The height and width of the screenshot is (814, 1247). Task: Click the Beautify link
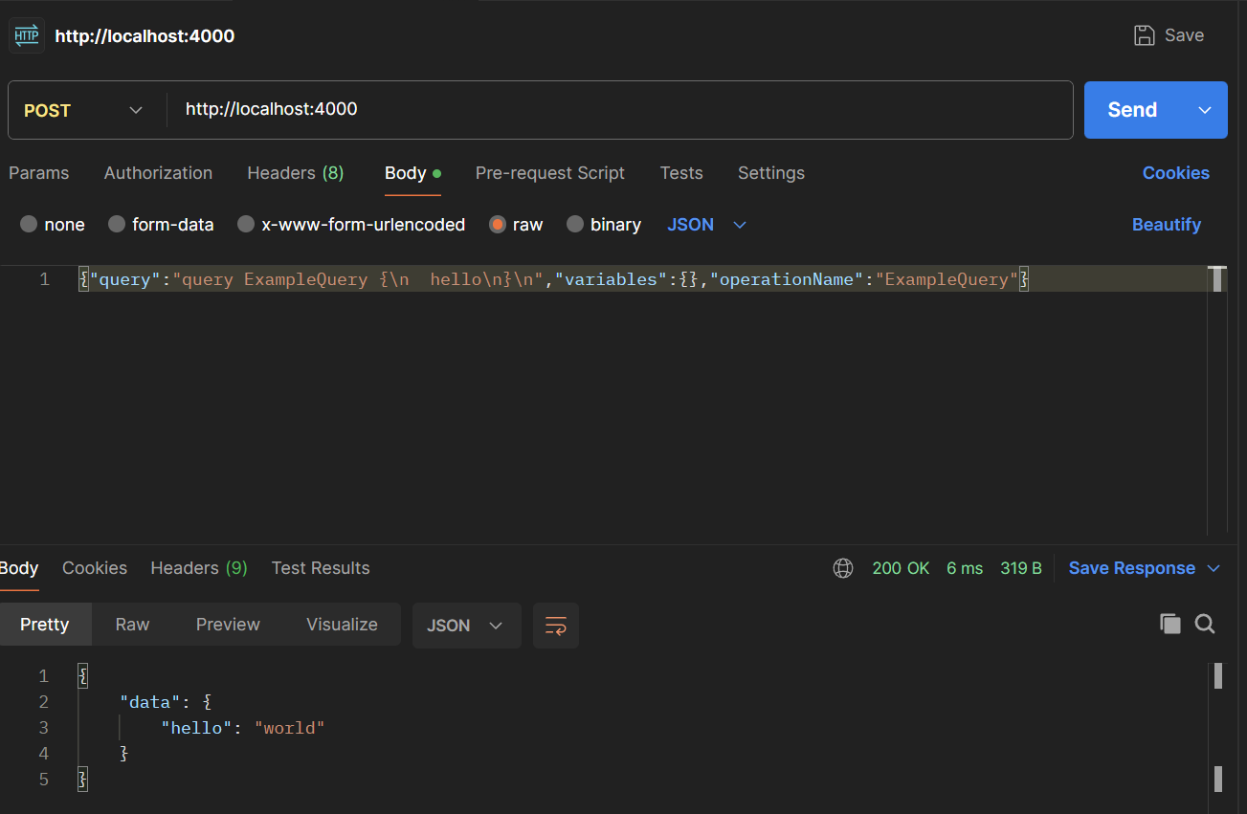1166,225
